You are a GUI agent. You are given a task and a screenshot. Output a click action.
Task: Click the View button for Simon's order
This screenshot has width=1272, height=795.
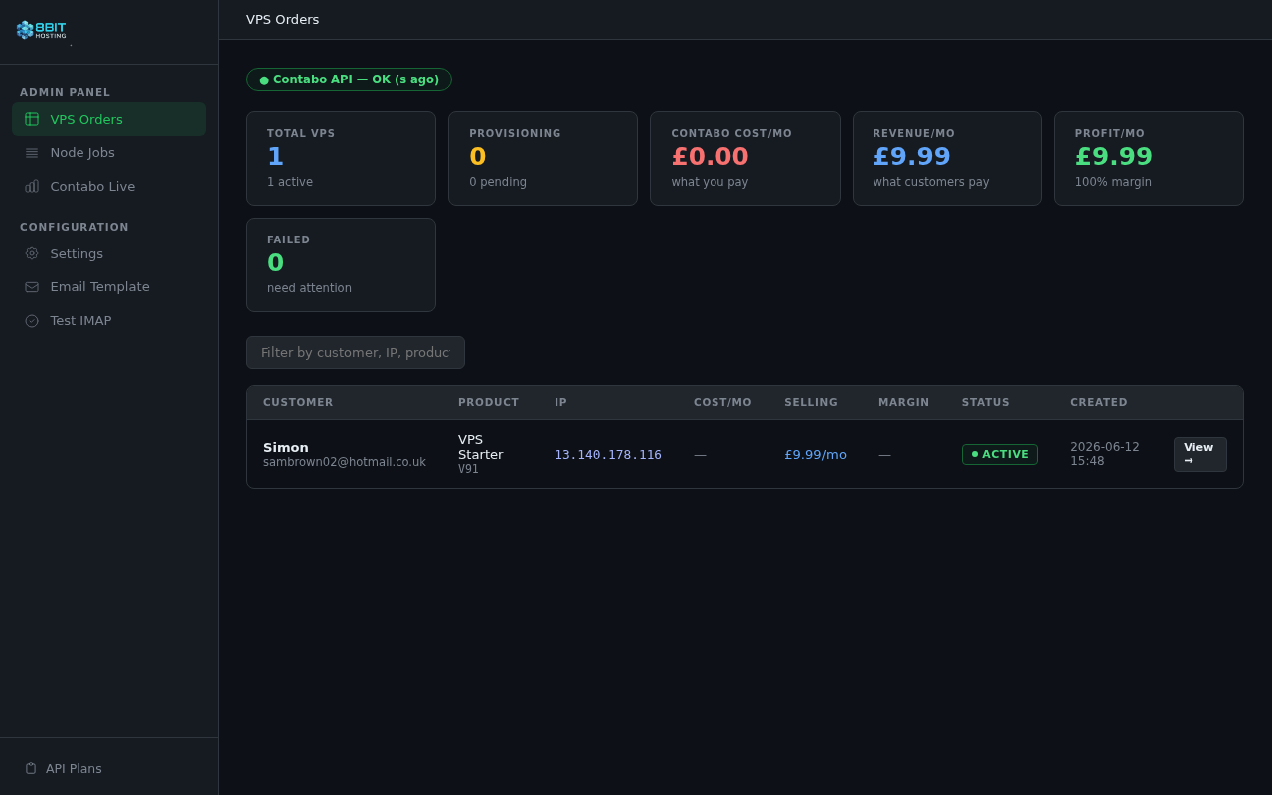pyautogui.click(x=1199, y=454)
